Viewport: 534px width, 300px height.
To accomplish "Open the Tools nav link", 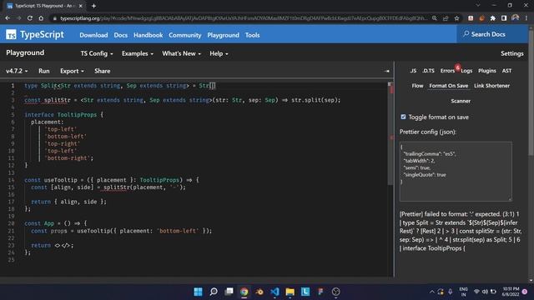I will pyautogui.click(x=252, y=35).
